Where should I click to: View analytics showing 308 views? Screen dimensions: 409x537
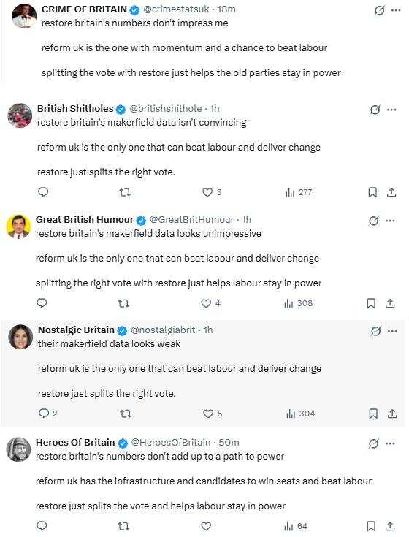click(298, 303)
